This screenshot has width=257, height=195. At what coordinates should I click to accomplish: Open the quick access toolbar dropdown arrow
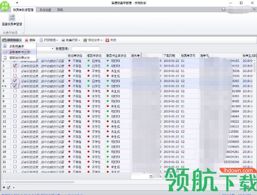click(17, 3)
